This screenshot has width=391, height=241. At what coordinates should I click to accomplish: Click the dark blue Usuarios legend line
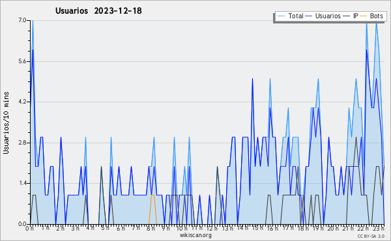(309, 16)
